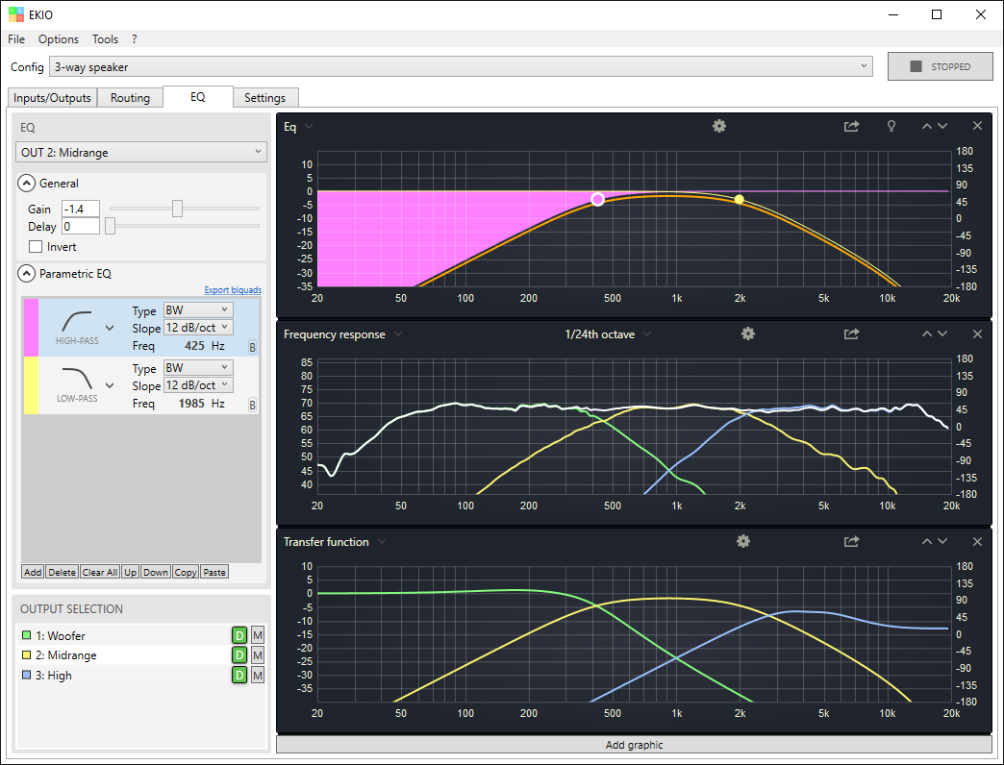Screen dimensions: 1004x765
Task: Toggle D button for 2: Midrange
Action: 238,655
